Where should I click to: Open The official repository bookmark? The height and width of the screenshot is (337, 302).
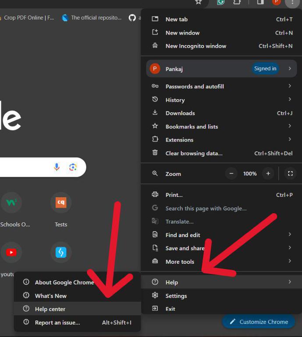(92, 18)
